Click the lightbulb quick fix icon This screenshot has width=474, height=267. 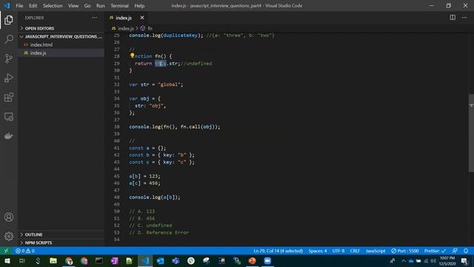(132, 56)
